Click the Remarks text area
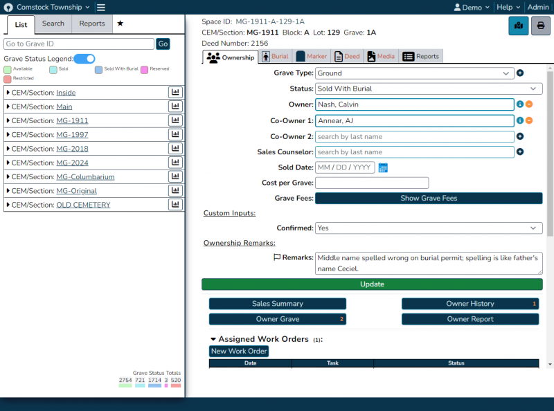 point(429,263)
